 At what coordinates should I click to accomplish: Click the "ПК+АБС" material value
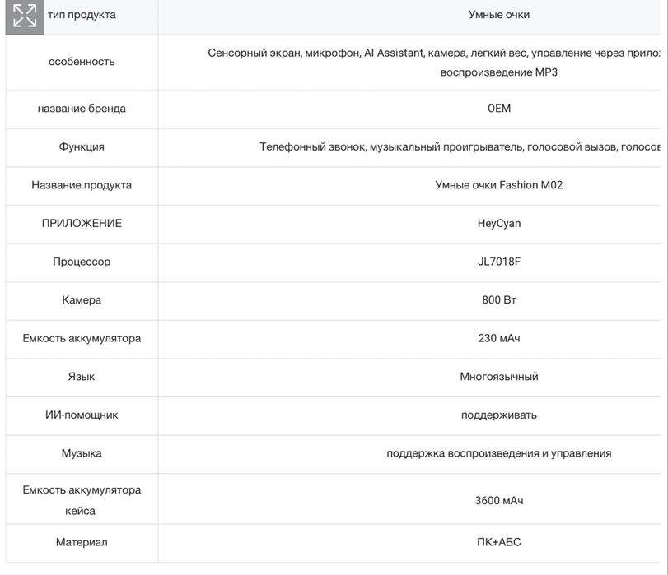[x=498, y=542]
